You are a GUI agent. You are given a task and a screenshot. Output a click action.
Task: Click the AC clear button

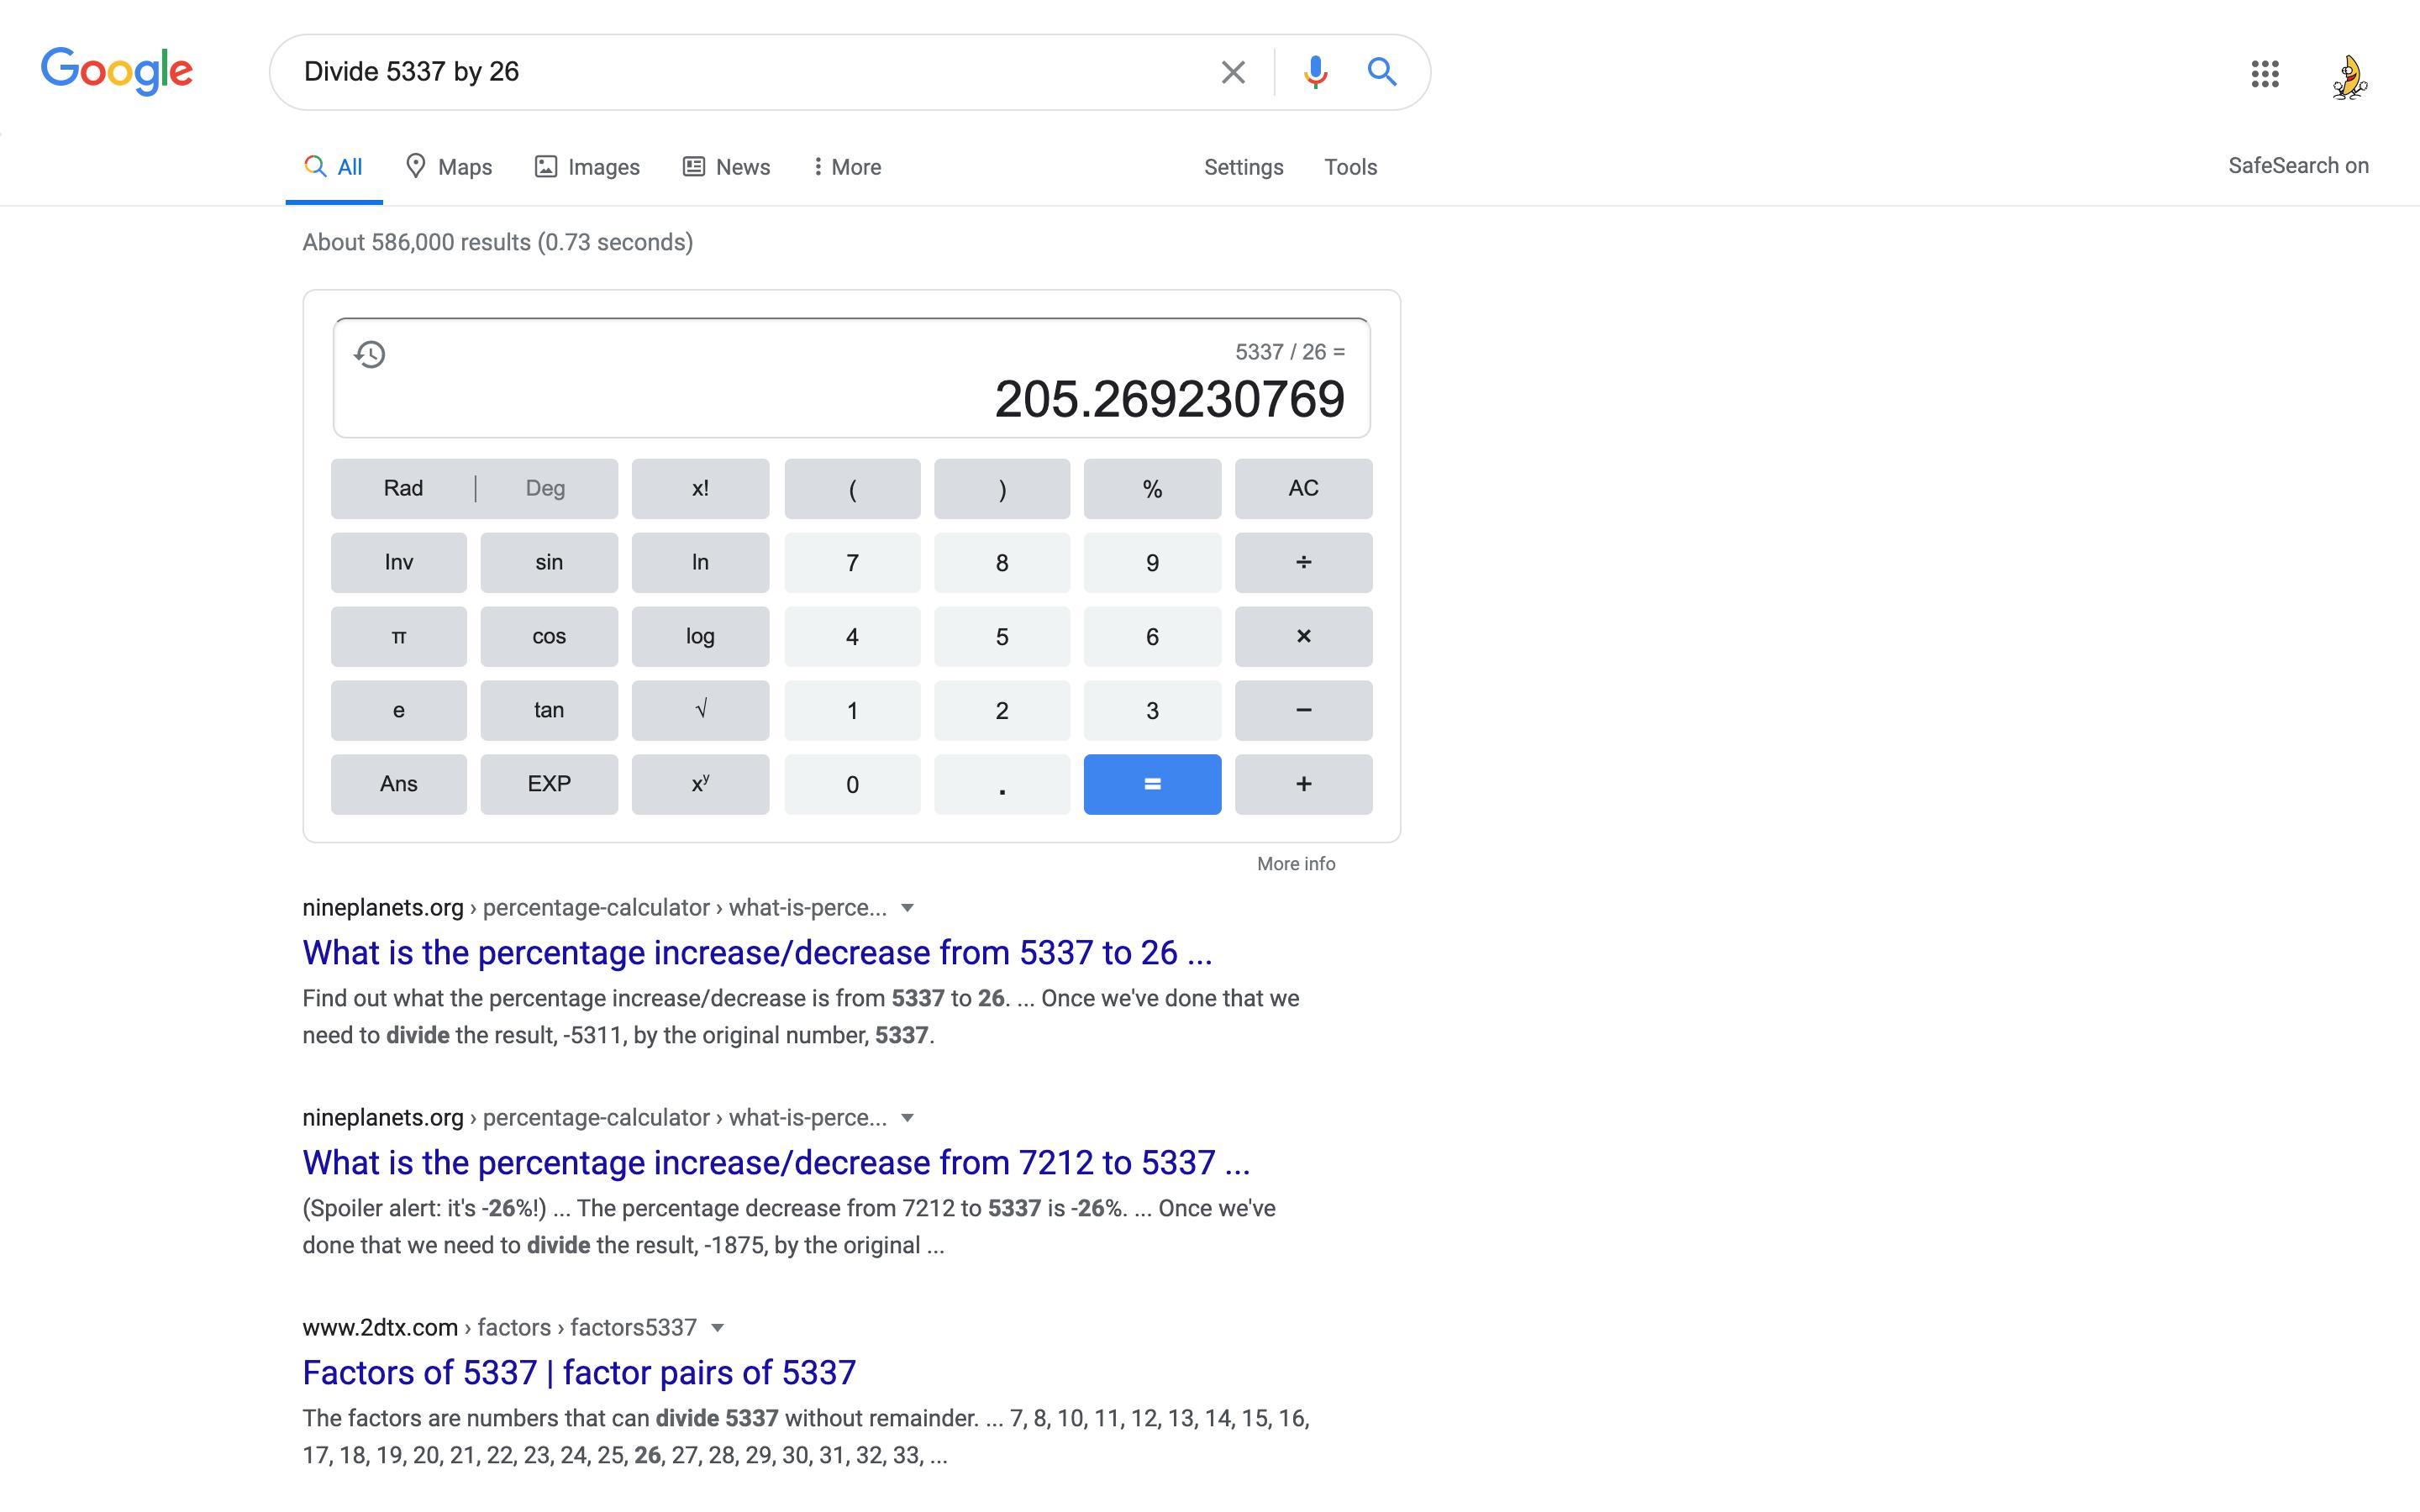(x=1302, y=488)
